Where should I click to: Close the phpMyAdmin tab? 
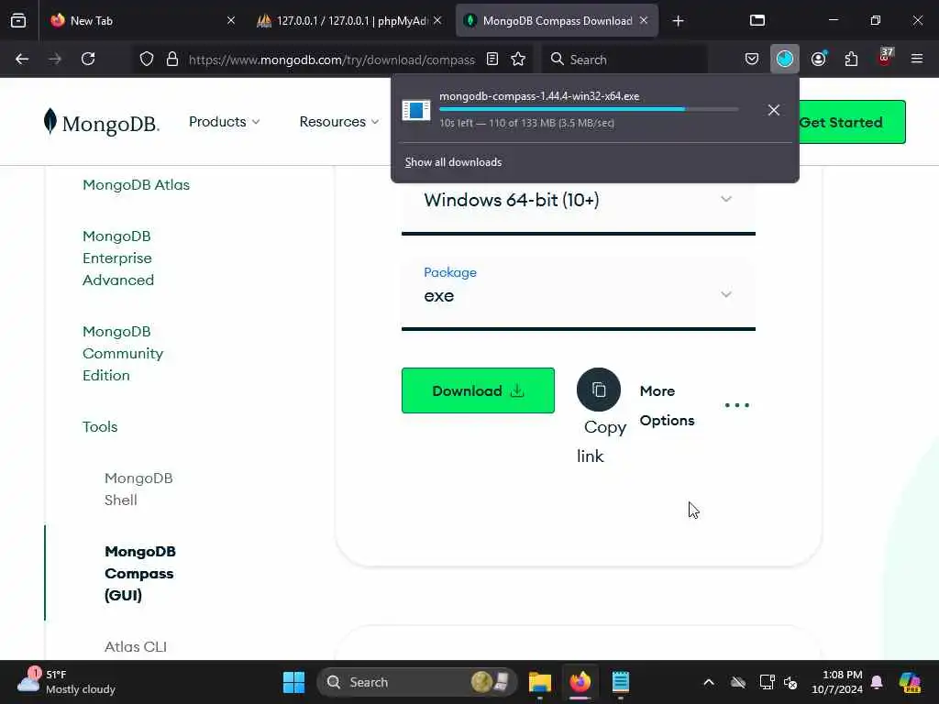coord(437,20)
